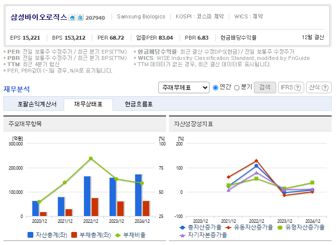The image size is (336, 245).
Task: Click the 2022/12 blue 자산총계 bar
Action: tap(87, 196)
